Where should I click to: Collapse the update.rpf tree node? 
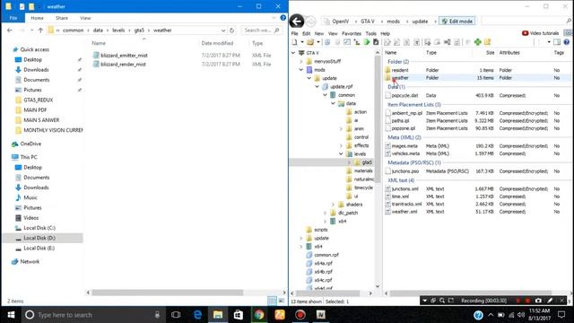point(317,87)
